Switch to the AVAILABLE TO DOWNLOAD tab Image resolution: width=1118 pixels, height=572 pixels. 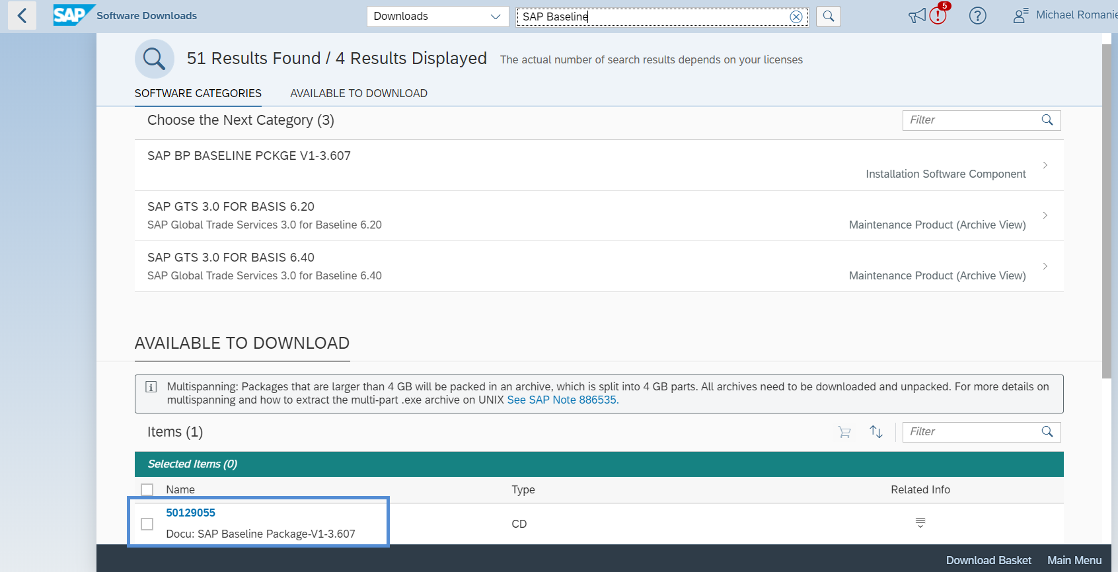[359, 93]
